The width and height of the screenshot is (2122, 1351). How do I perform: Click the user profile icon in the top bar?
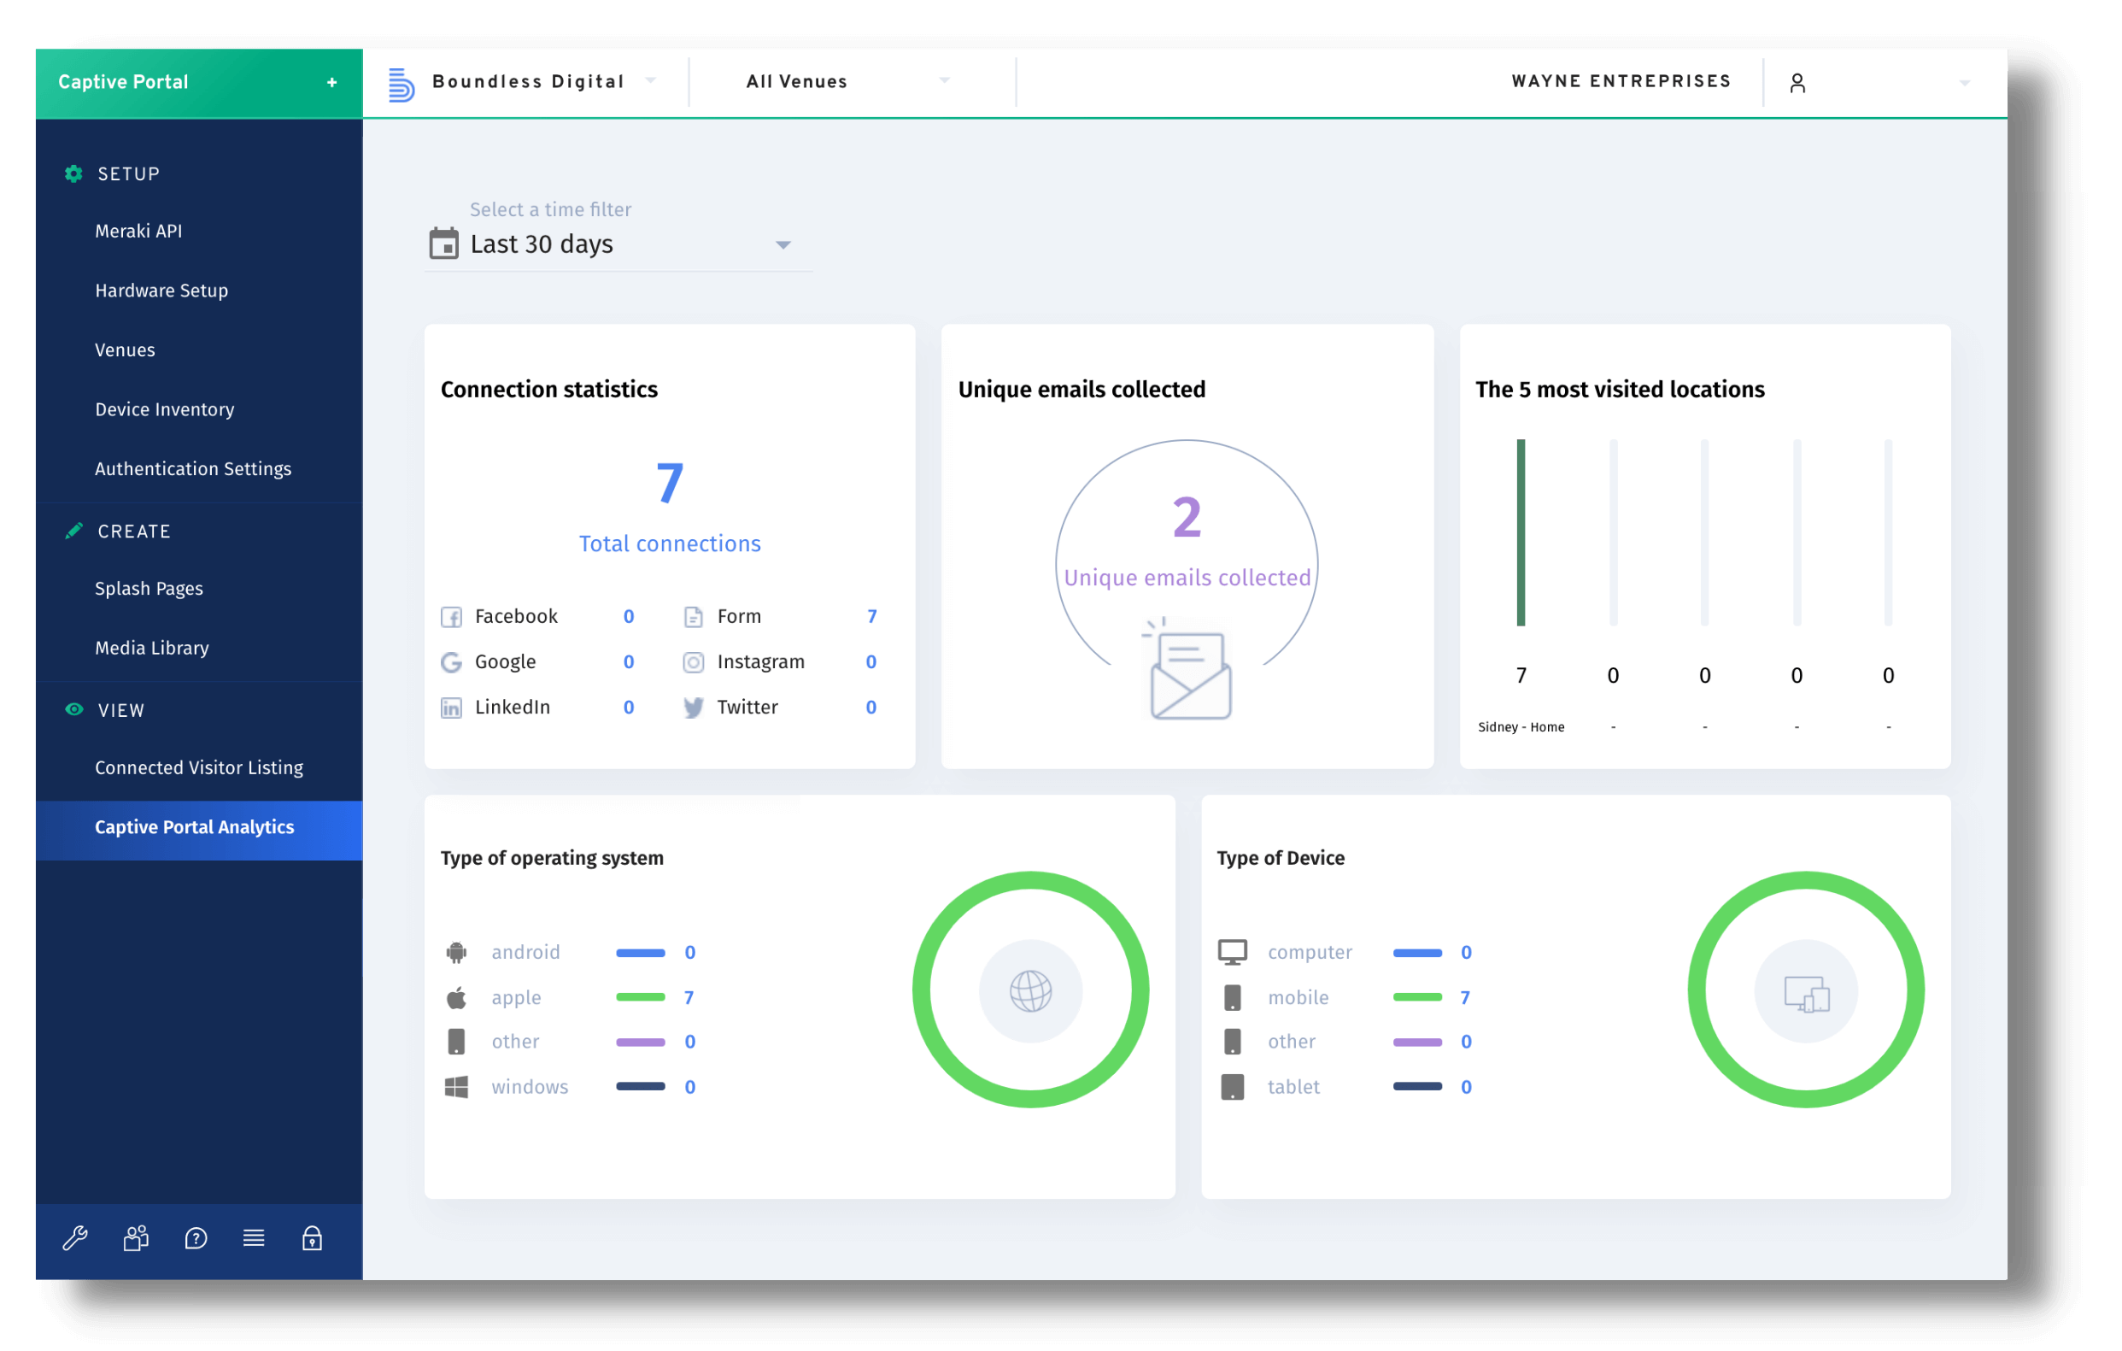coord(1797,82)
